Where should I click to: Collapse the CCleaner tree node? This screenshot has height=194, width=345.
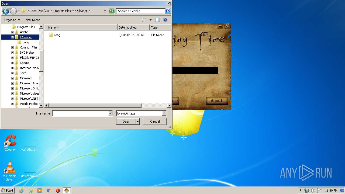coord(12,37)
